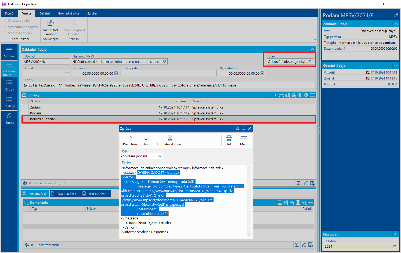Screen dimensions: 401x253
Task: Open columns setup icon in Zprávy header
Action: (300, 95)
